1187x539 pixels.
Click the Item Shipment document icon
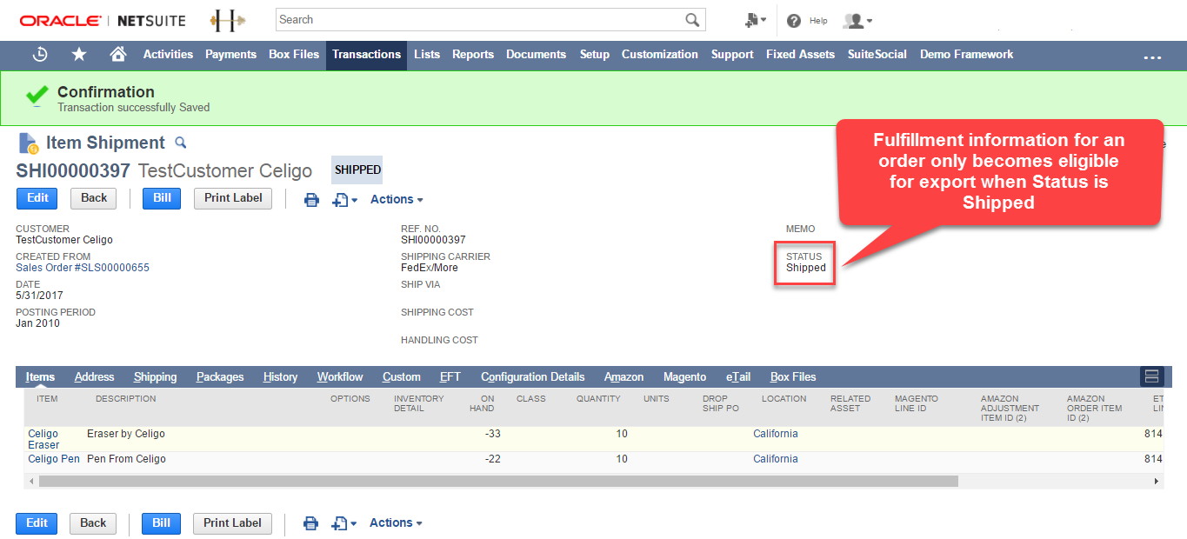tap(28, 143)
